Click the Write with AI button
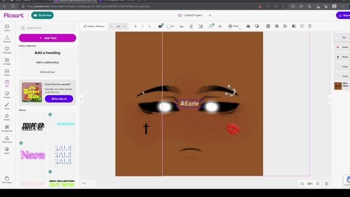This screenshot has height=197, width=350. [x=59, y=99]
